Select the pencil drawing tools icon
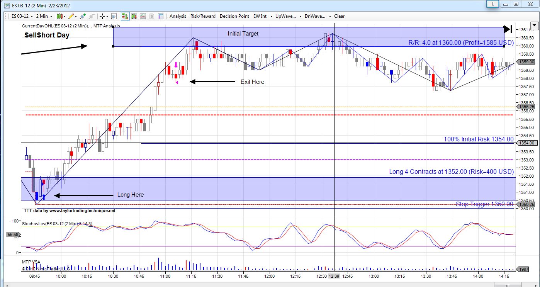This screenshot has width=540, height=287. tap(71, 16)
